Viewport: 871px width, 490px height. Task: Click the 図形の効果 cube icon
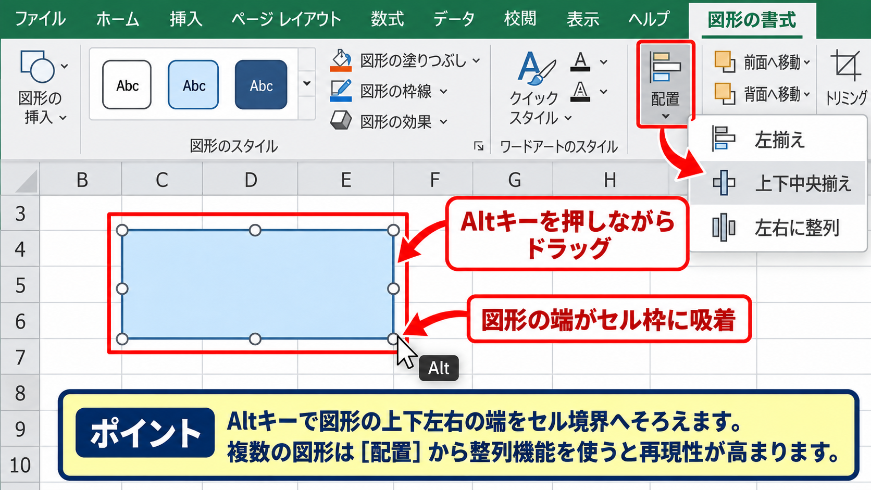pyautogui.click(x=341, y=121)
